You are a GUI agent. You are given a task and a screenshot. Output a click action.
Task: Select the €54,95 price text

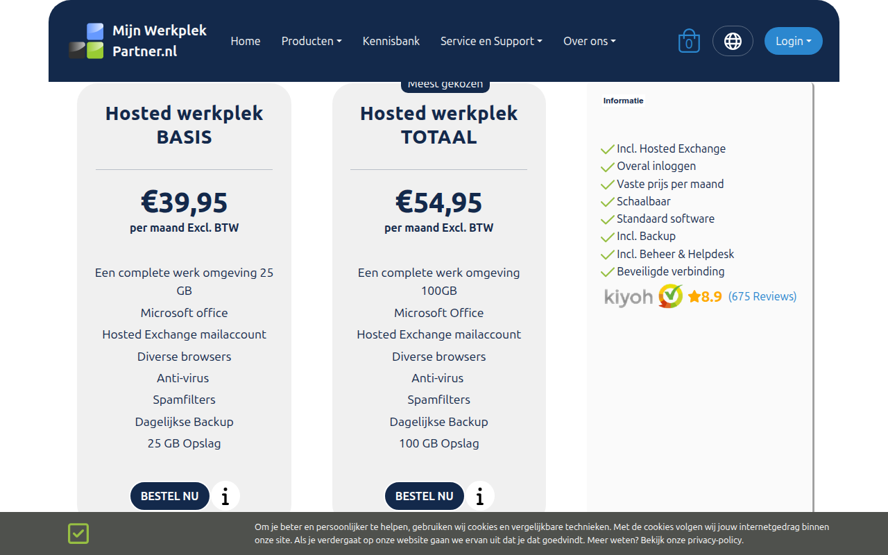point(439,202)
